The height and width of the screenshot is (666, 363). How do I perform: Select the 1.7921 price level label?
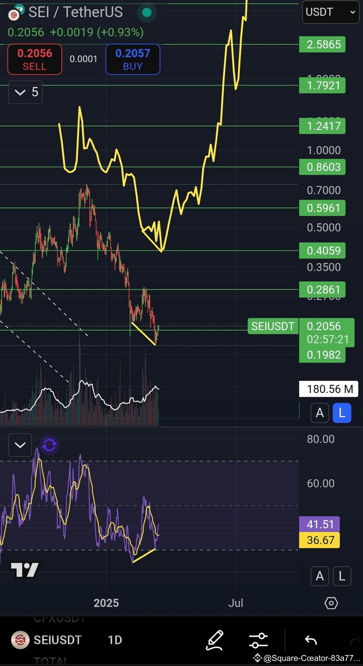322,85
